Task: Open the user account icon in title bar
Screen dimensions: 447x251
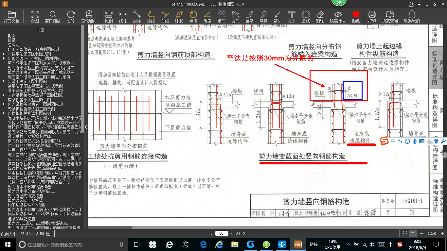Action: tap(411, 4)
